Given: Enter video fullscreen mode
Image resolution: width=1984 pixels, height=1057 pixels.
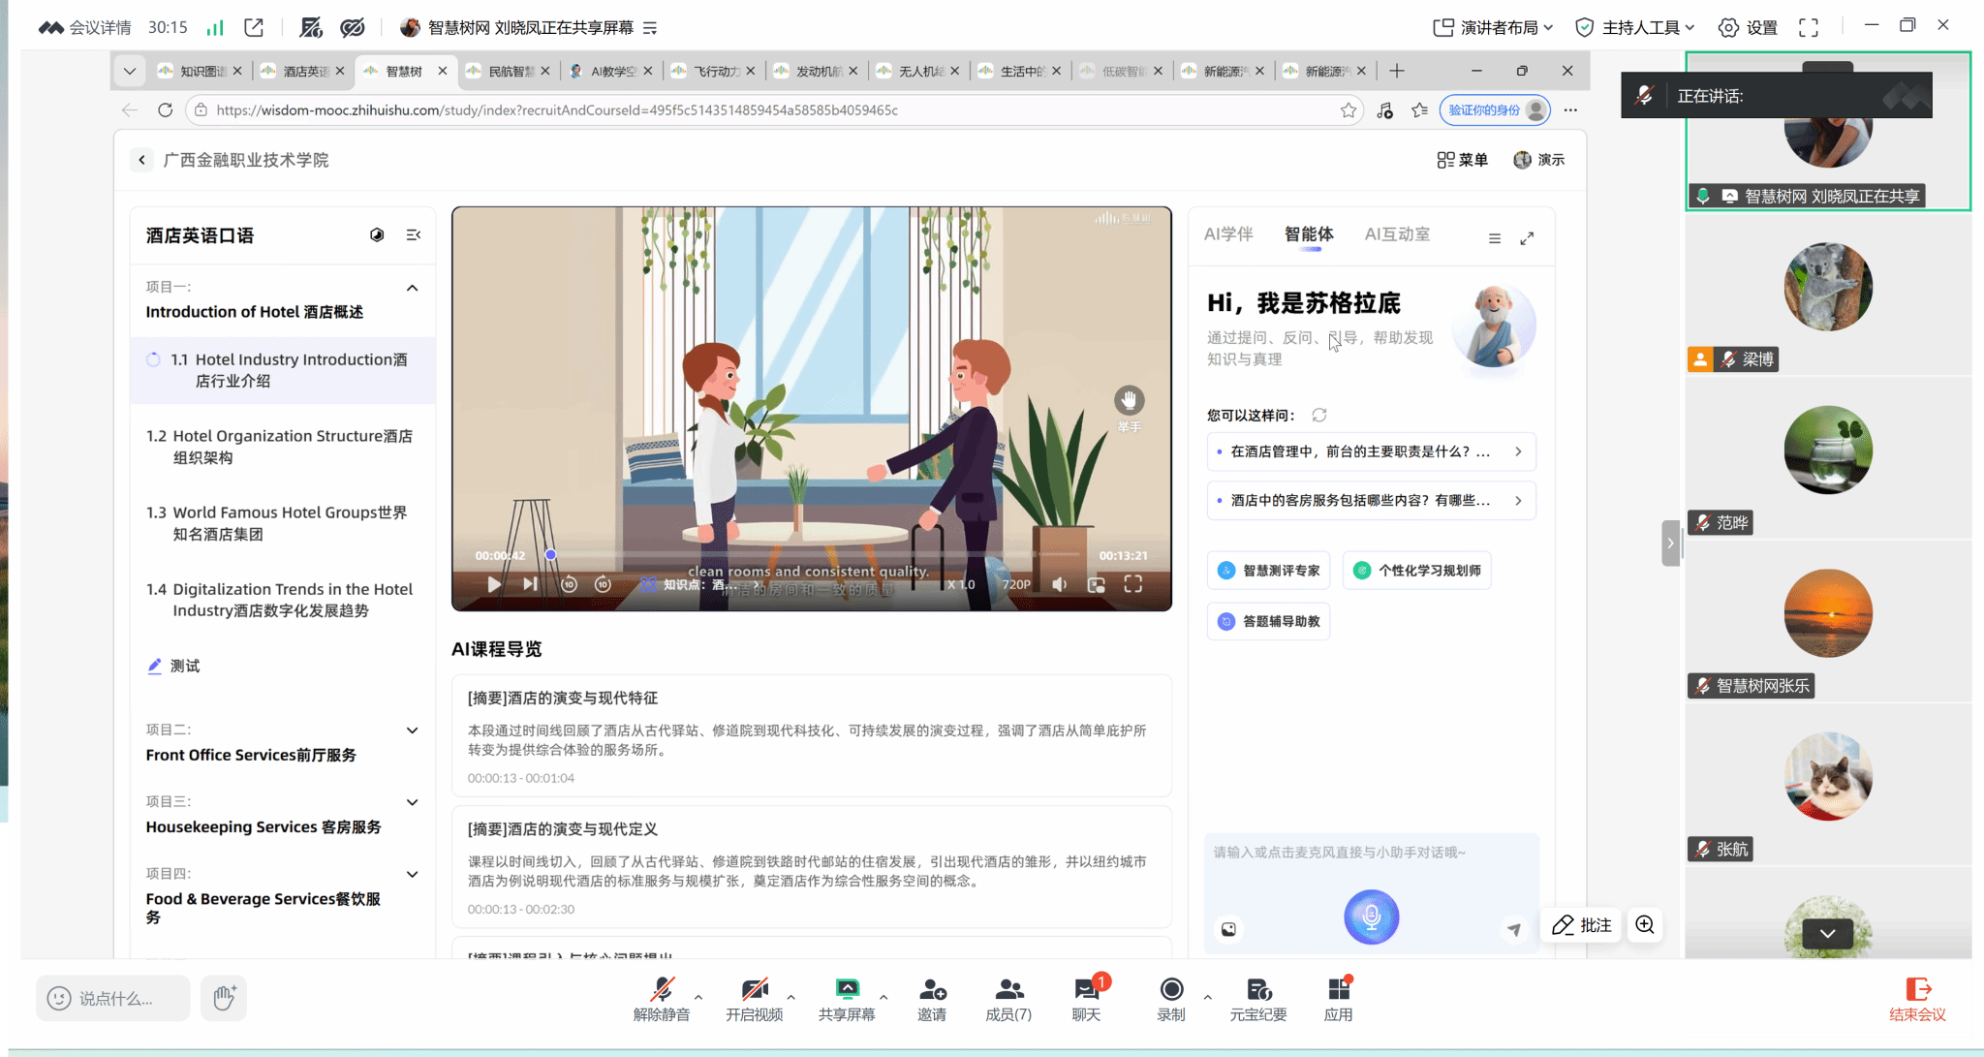Looking at the screenshot, I should (x=1132, y=584).
